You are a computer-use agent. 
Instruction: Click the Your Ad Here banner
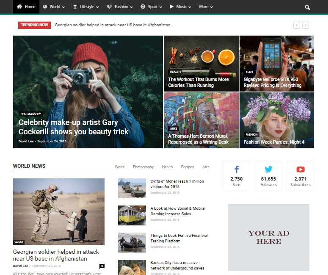coord(269,237)
